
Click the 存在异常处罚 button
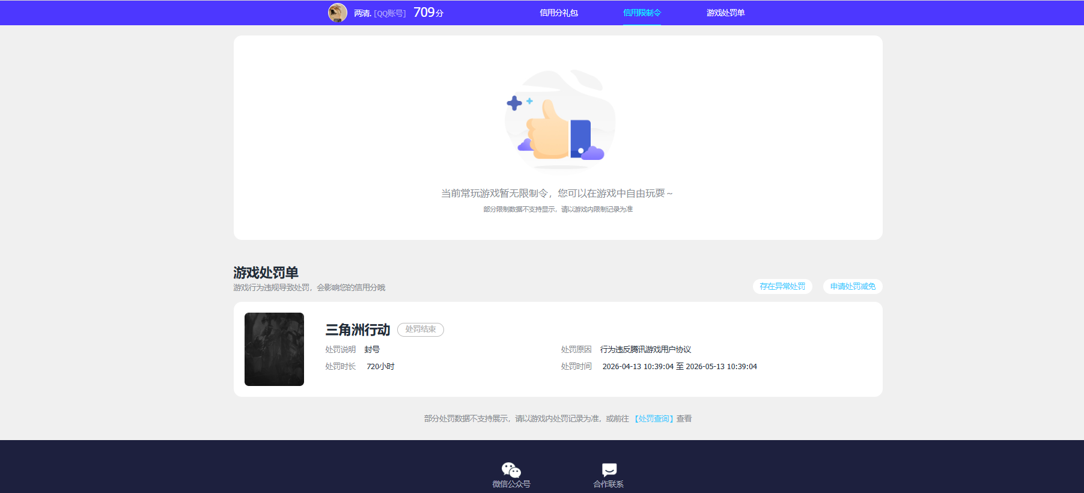[782, 287]
